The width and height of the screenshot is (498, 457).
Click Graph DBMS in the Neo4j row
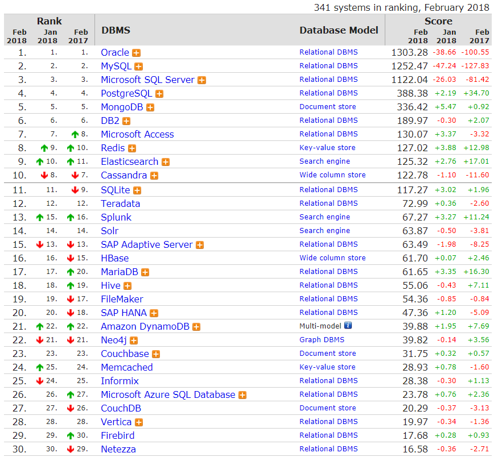(322, 340)
